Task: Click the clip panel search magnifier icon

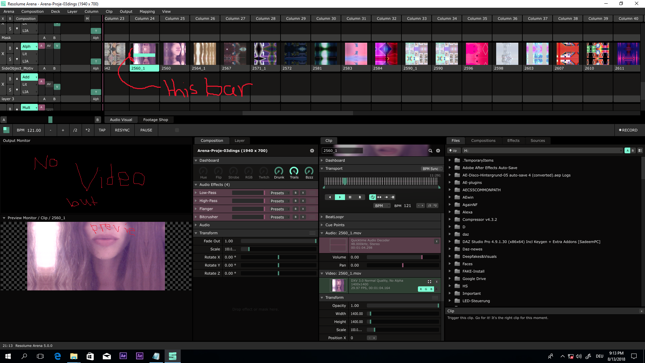Action: point(430,151)
